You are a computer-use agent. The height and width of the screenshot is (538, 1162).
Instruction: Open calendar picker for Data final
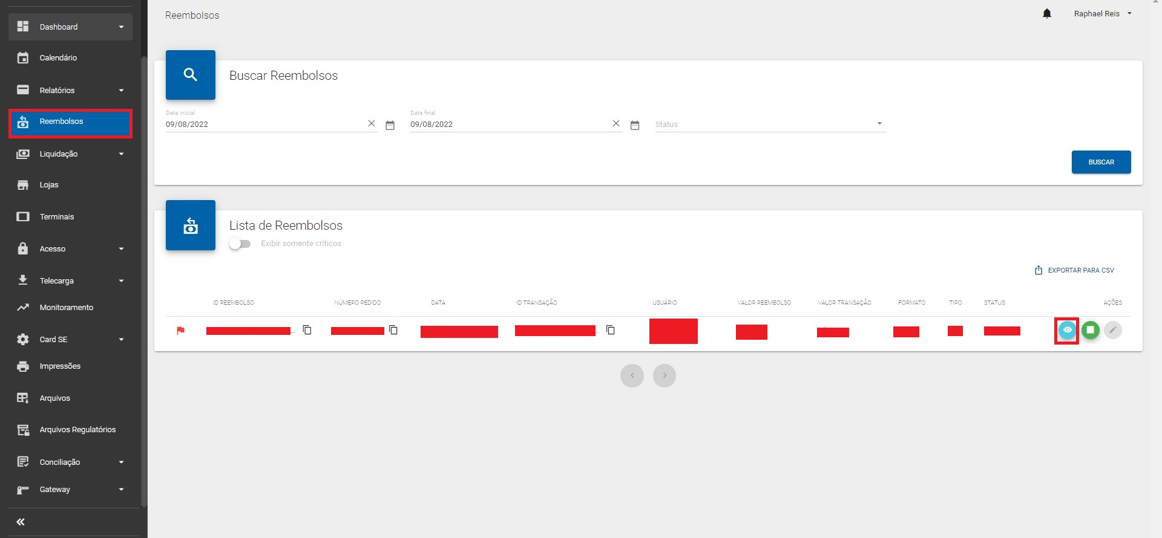point(634,125)
